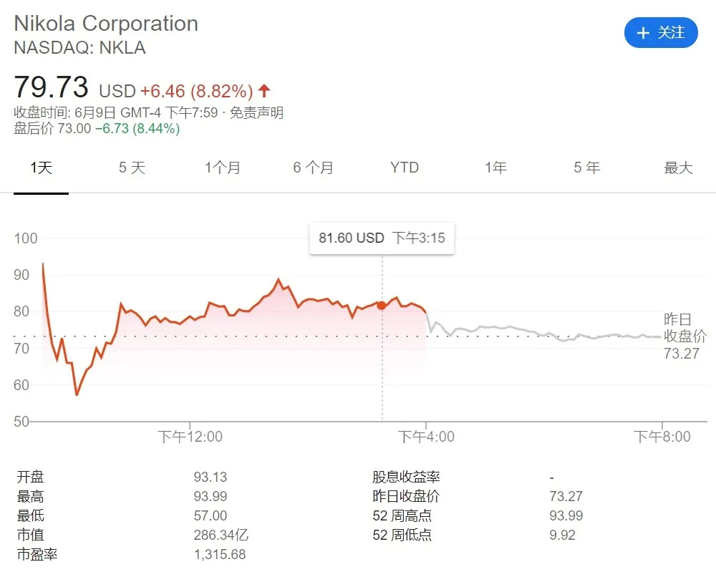Select the 5 年 range tab
The height and width of the screenshot is (572, 716).
(x=586, y=168)
